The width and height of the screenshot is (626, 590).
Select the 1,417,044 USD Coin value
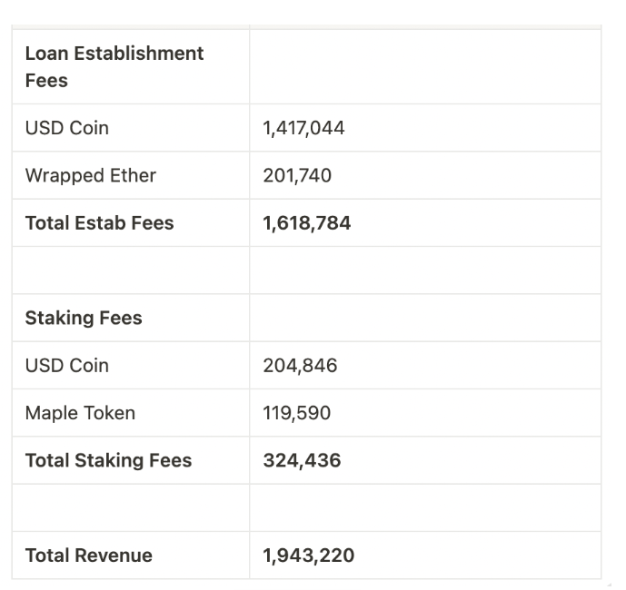point(303,128)
